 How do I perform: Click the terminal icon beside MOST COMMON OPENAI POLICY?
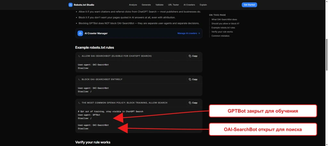click(x=79, y=103)
